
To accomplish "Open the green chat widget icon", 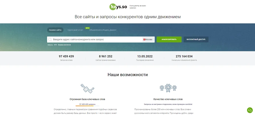I will 250,110.
